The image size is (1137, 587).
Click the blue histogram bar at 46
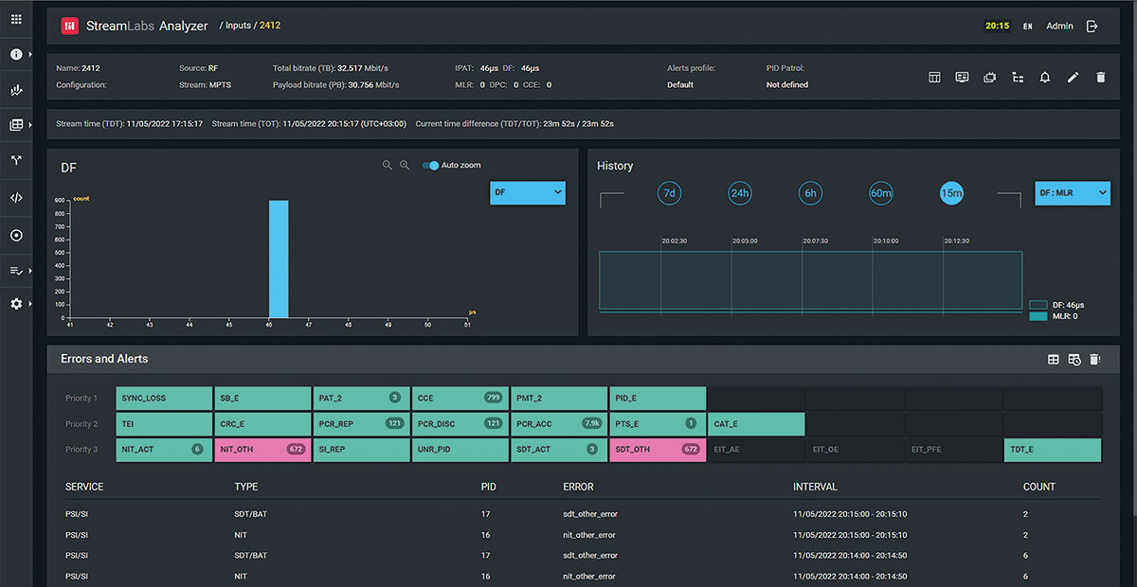[x=279, y=258]
